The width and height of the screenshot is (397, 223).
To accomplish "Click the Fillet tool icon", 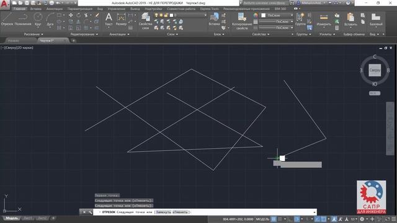I will [86, 22].
